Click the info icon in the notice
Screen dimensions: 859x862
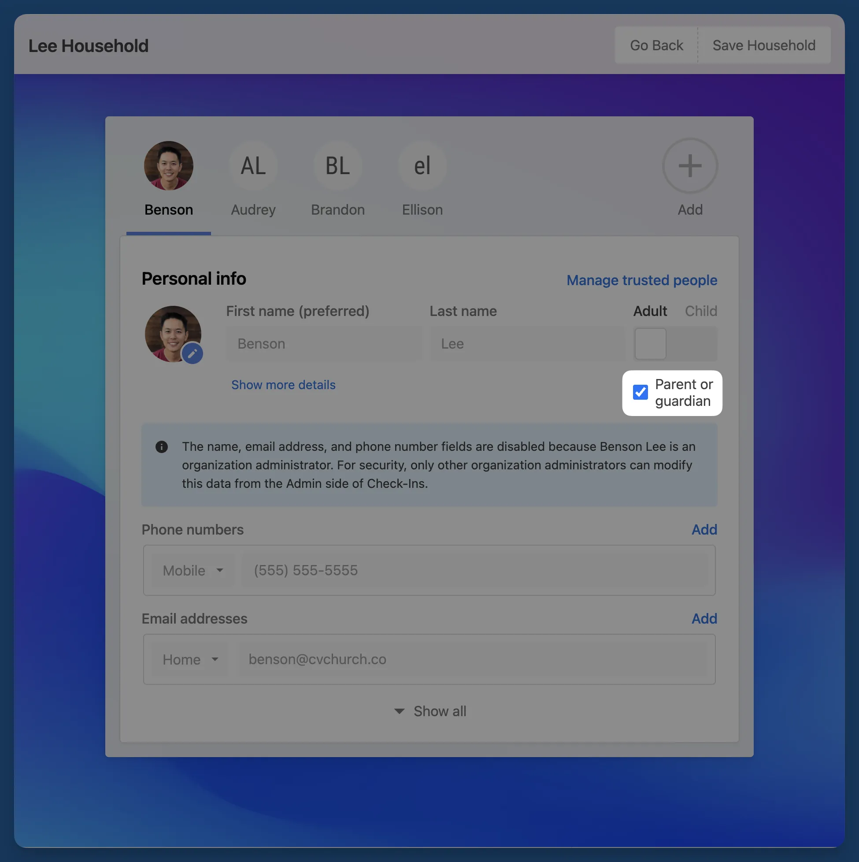pos(162,446)
